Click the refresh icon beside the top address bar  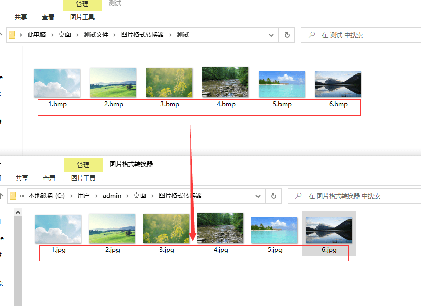pyautogui.click(x=287, y=35)
